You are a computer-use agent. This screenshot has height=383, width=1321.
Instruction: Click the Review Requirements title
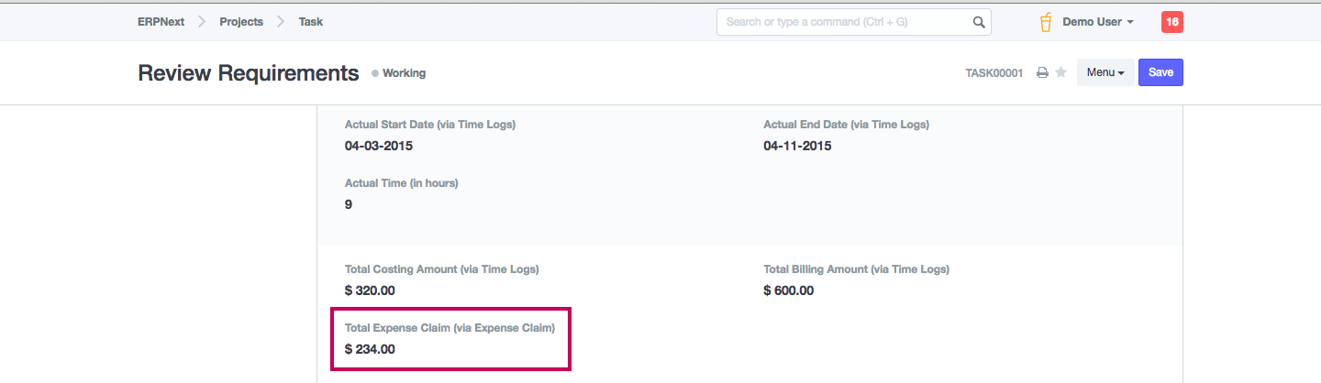[x=248, y=73]
